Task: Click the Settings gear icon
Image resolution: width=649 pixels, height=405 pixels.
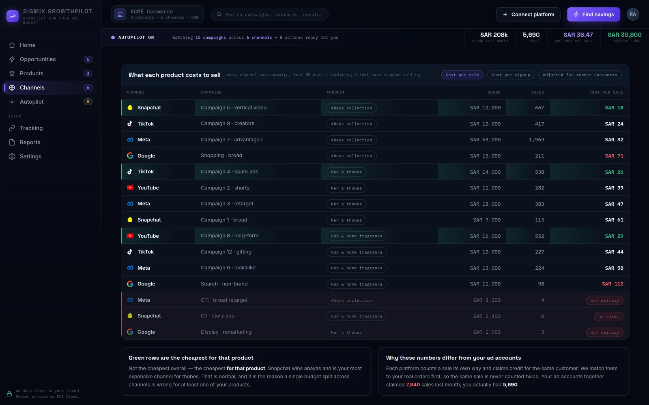Action: [x=12, y=156]
